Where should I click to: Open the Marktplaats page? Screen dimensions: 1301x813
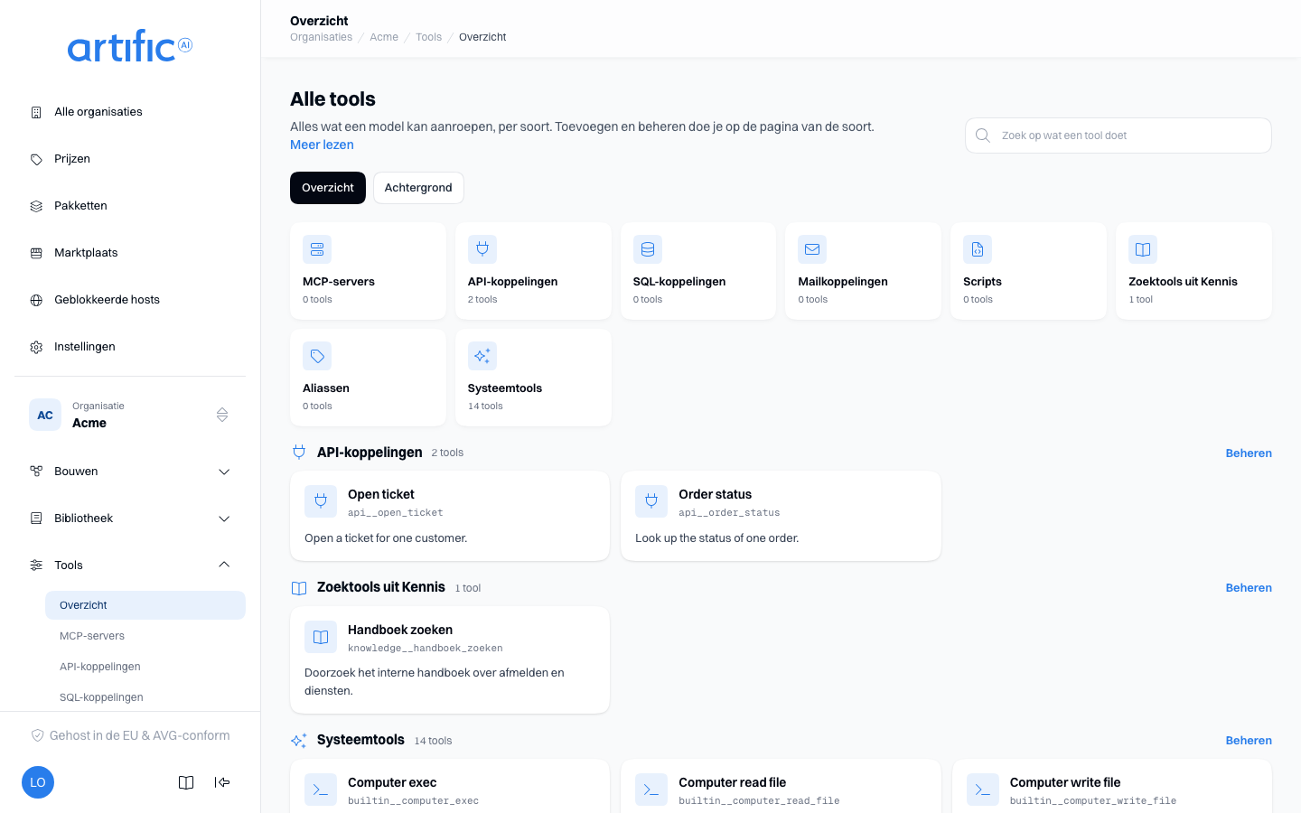(x=130, y=253)
